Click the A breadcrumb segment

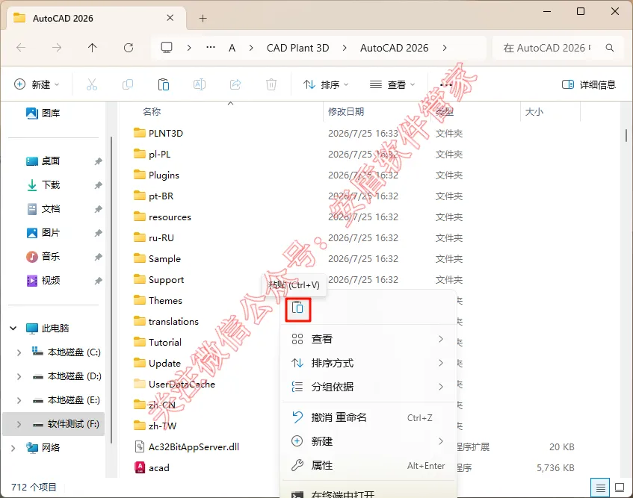232,48
